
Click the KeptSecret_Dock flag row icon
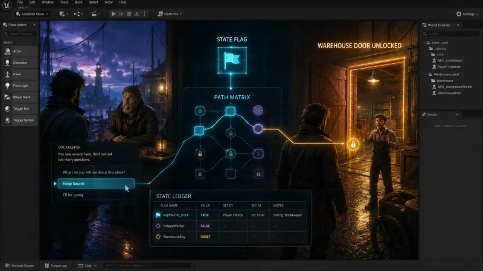click(158, 215)
